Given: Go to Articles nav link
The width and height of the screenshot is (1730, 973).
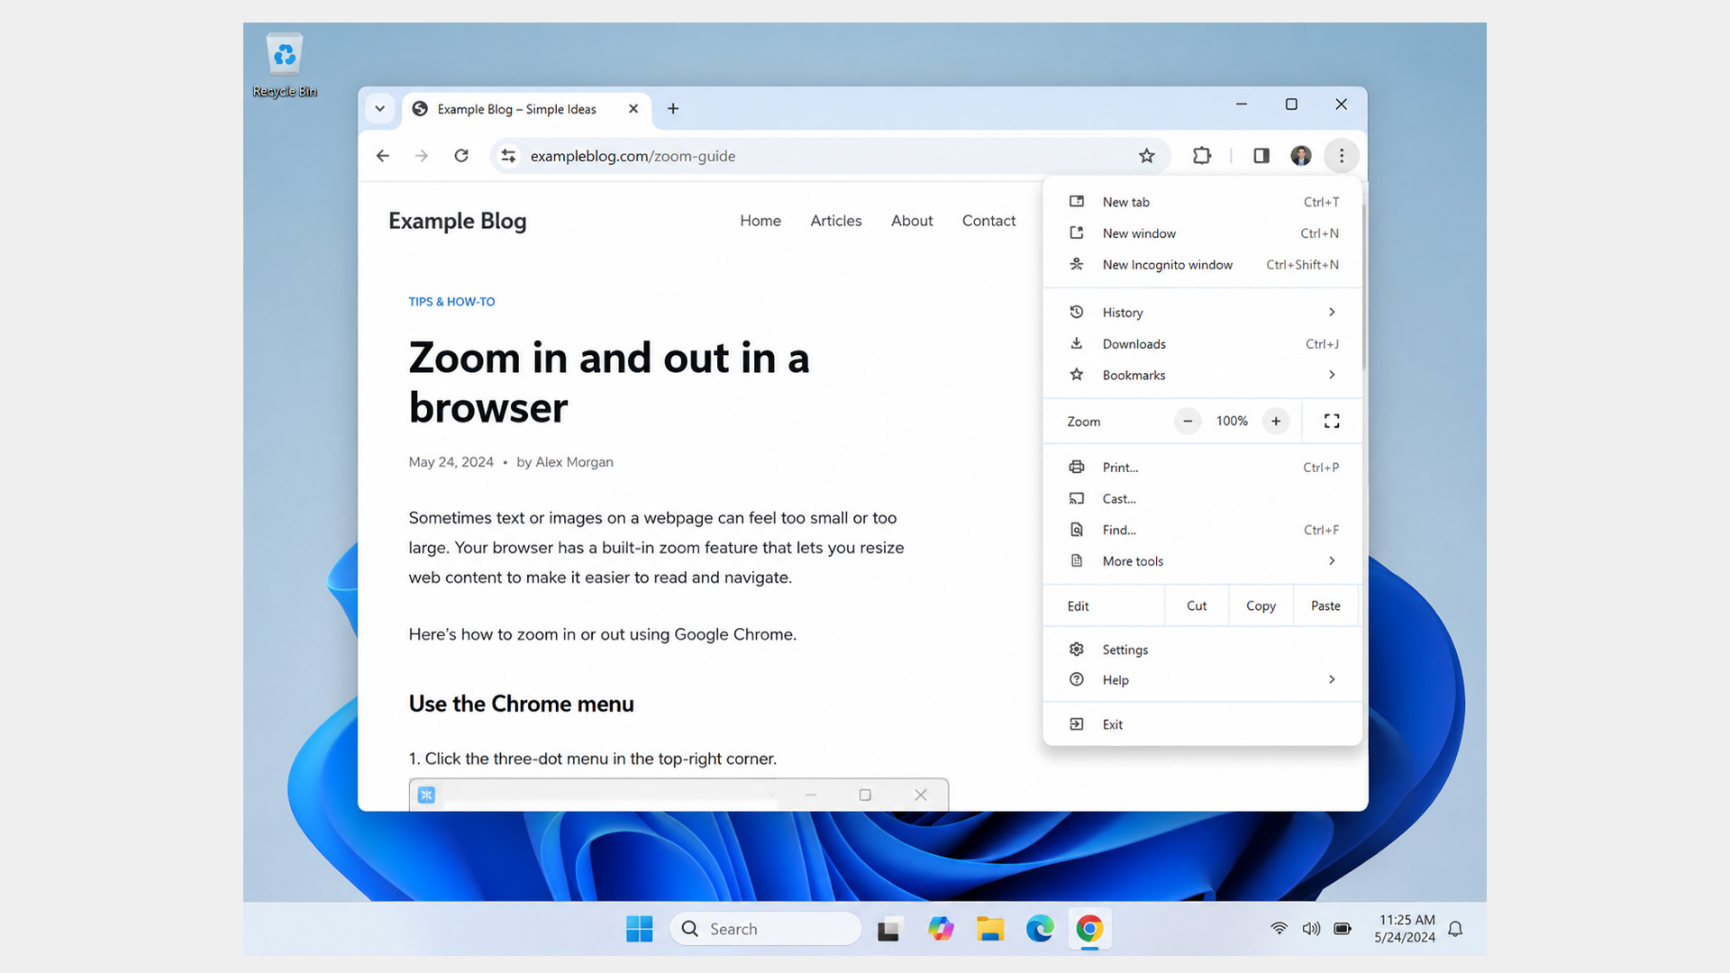Looking at the screenshot, I should tap(836, 221).
